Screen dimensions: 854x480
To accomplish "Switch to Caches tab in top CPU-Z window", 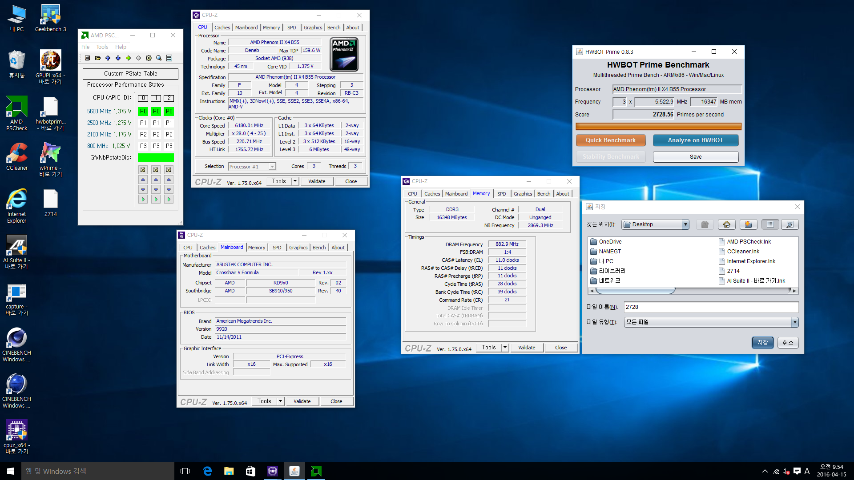I will point(222,28).
